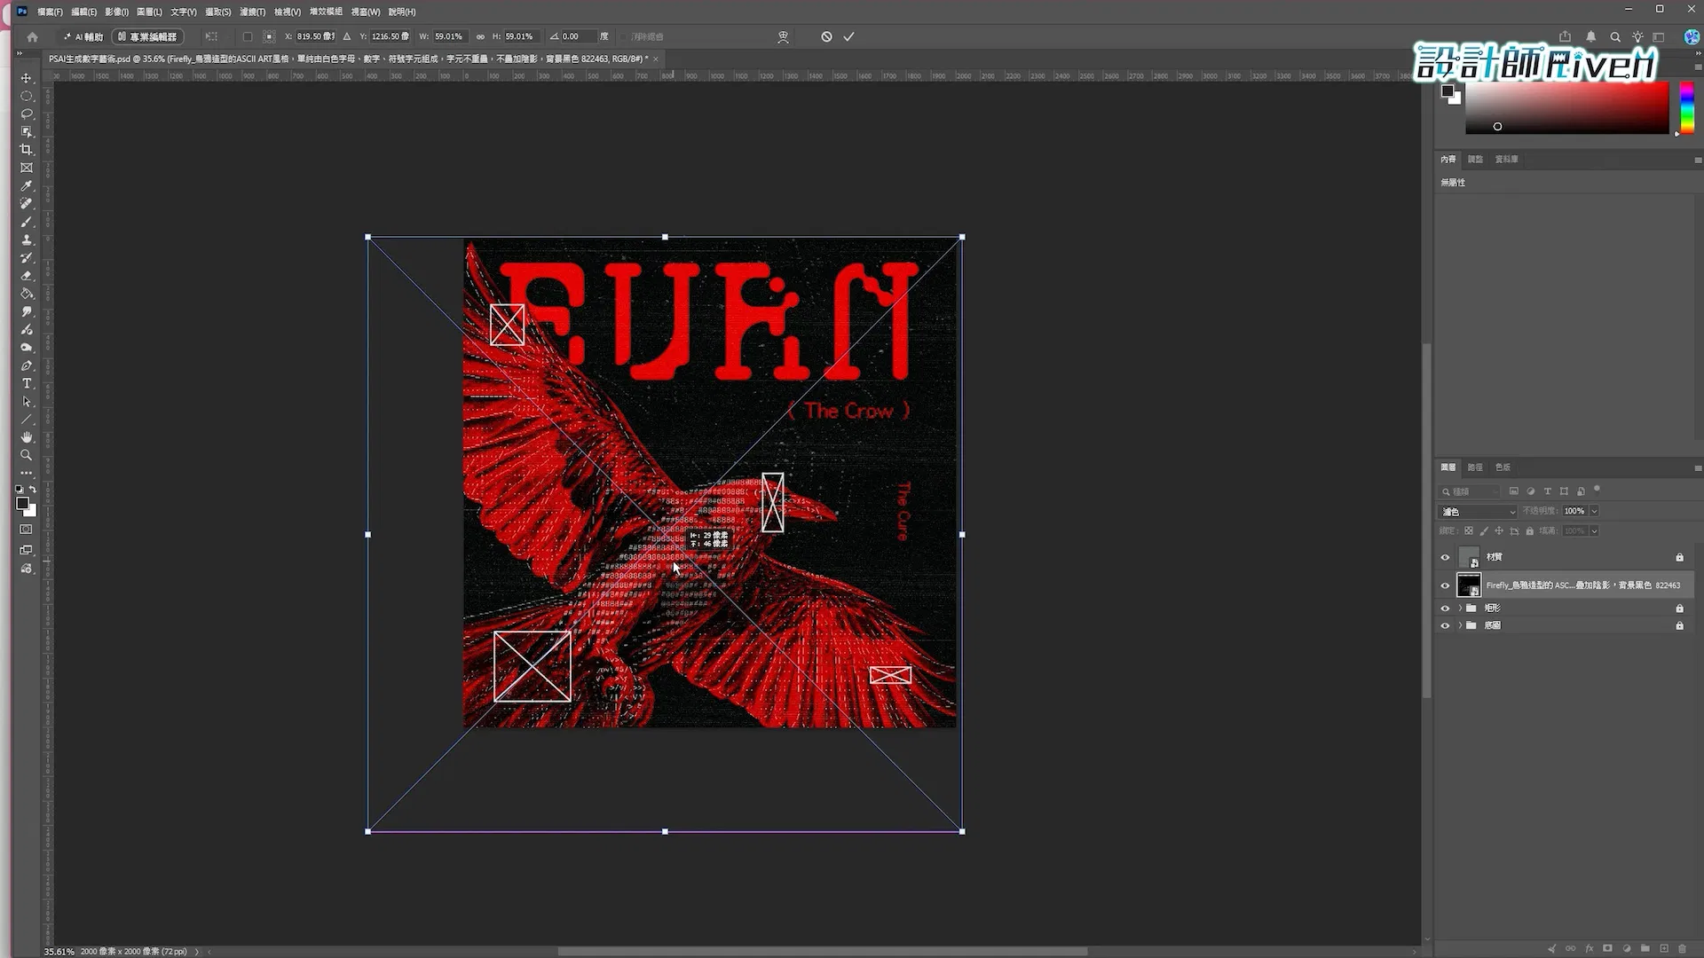Expand the 底圖 layer group
The height and width of the screenshot is (958, 1704).
point(1460,625)
